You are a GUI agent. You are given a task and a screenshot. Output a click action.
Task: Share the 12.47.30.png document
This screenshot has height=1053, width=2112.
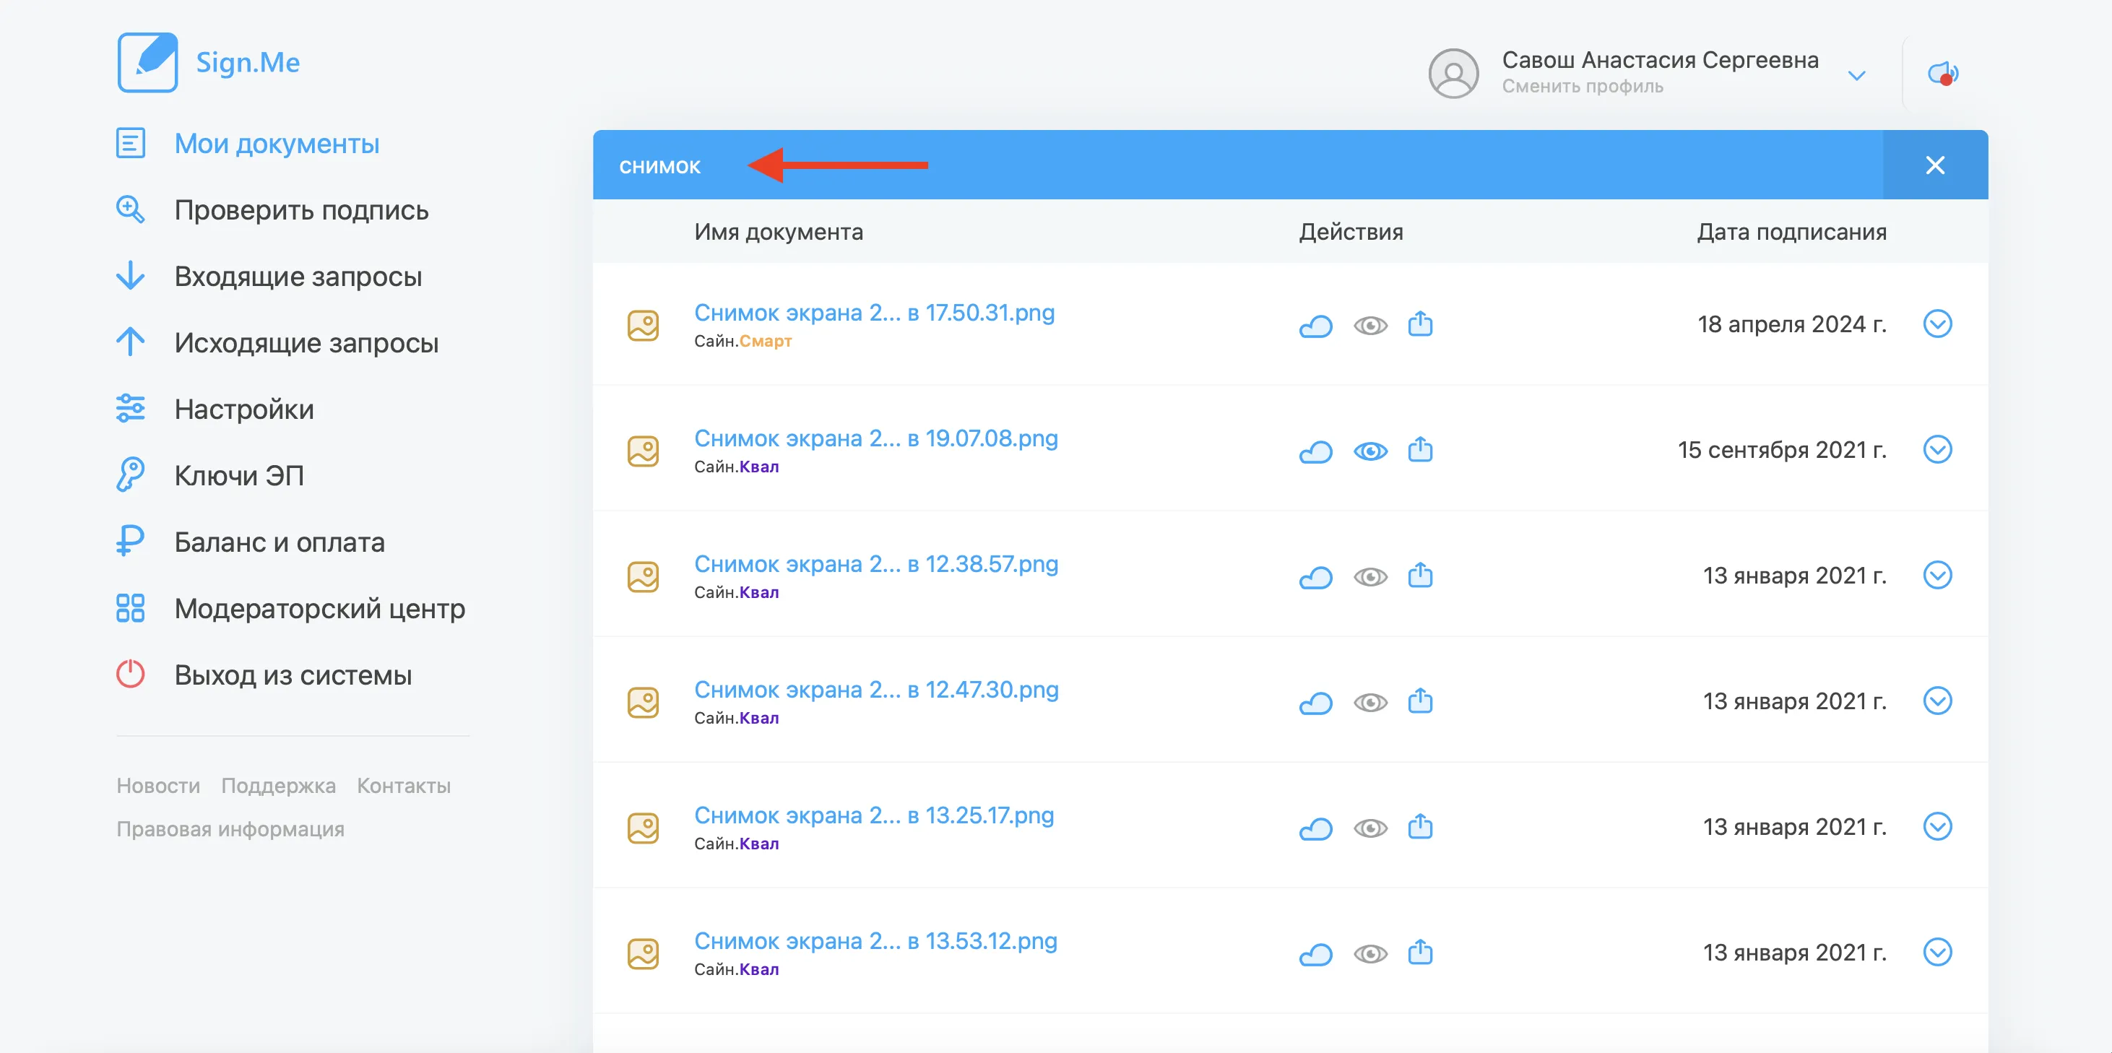click(x=1420, y=701)
